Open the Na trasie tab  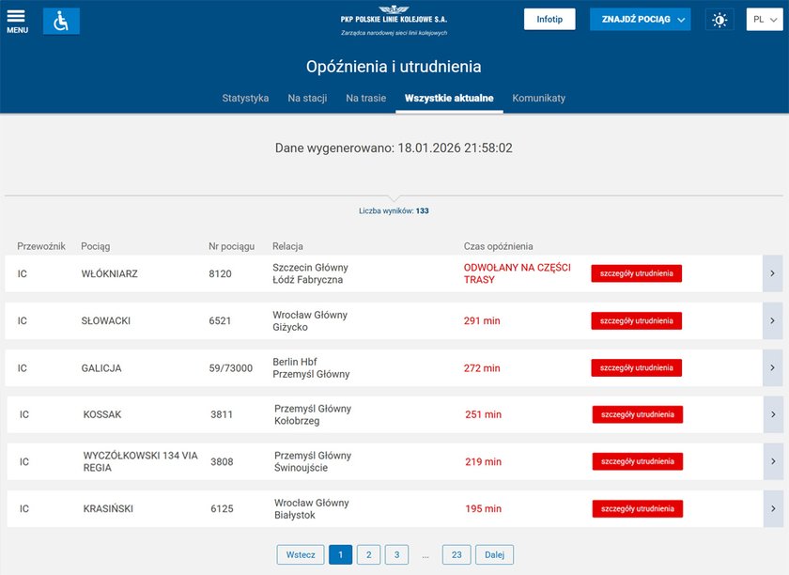point(365,99)
